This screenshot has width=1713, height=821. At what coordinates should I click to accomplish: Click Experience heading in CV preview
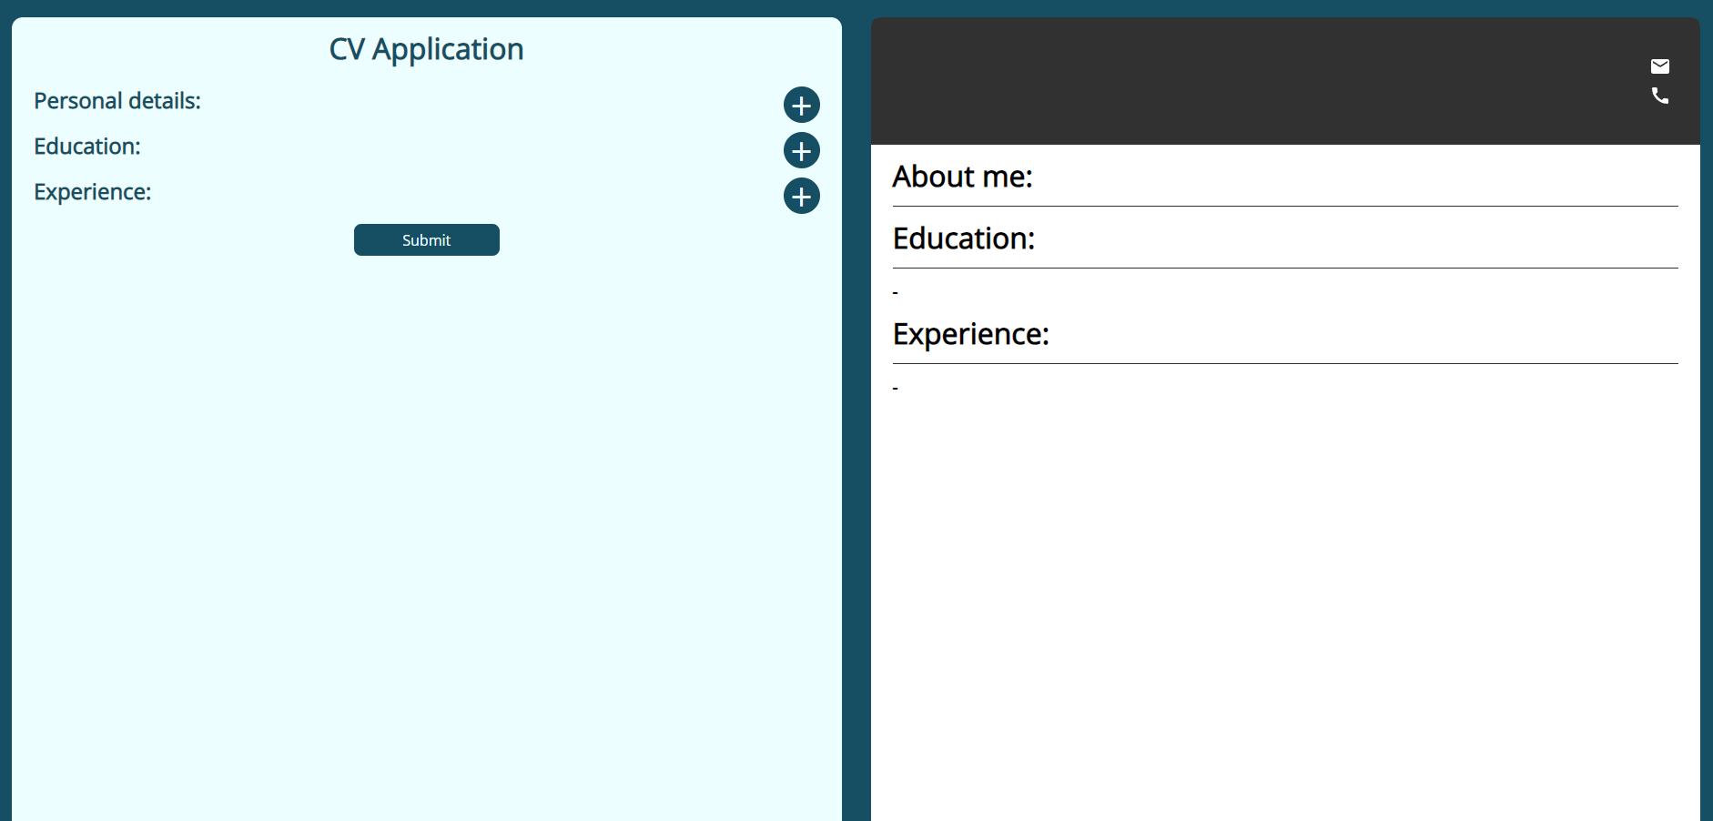970,334
